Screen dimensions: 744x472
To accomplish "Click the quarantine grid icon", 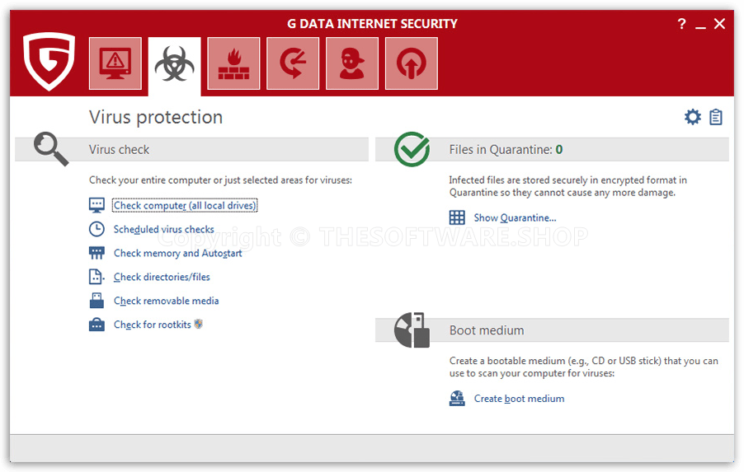I will 457,217.
